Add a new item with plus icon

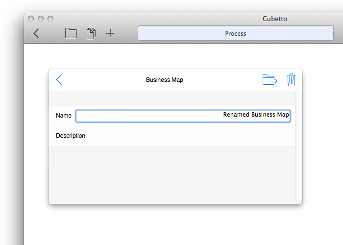coord(110,33)
